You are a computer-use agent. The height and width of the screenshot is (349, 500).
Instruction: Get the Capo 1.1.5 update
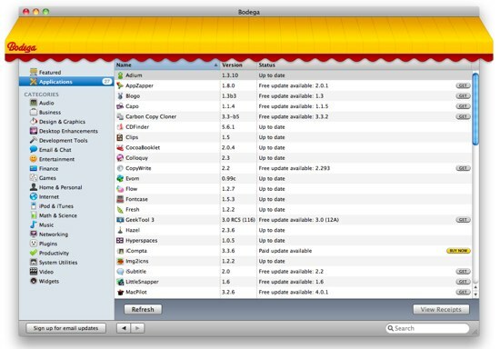pos(463,106)
